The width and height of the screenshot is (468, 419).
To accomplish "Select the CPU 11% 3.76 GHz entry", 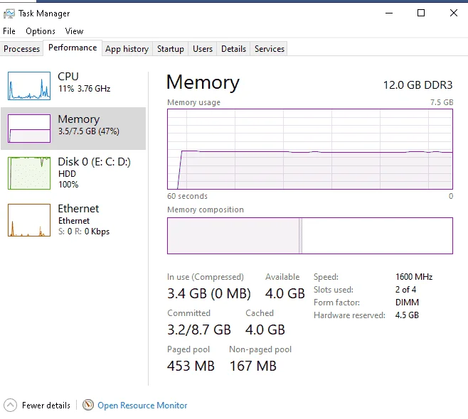I will [x=73, y=86].
